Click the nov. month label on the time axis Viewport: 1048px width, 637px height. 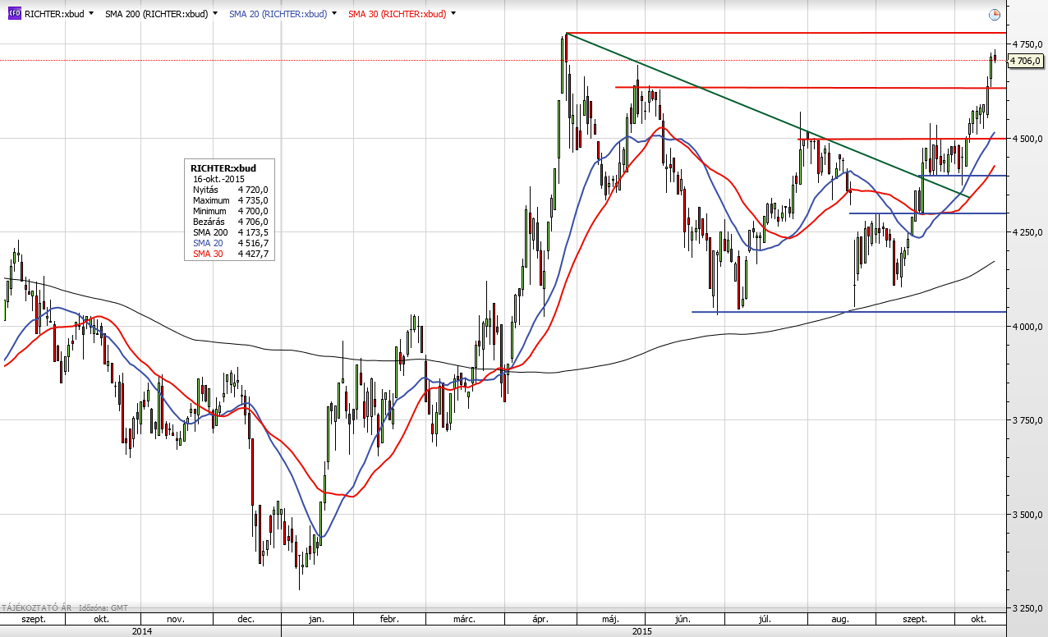coord(175,619)
